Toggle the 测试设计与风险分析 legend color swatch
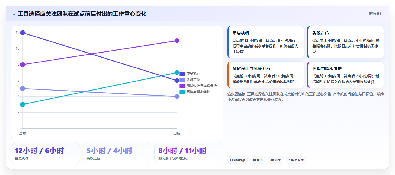The image size is (395, 175). 182,86
